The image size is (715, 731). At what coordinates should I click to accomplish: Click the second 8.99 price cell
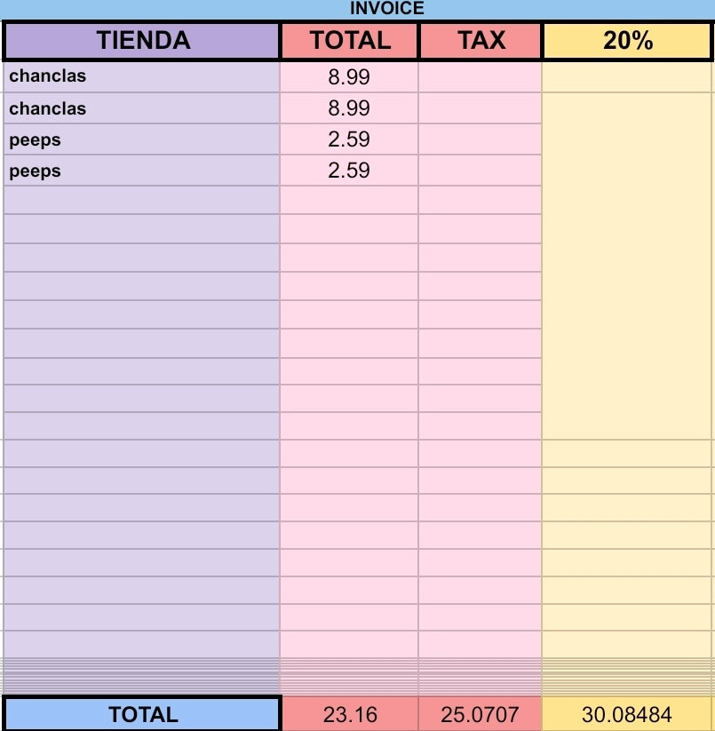pyautogui.click(x=349, y=108)
